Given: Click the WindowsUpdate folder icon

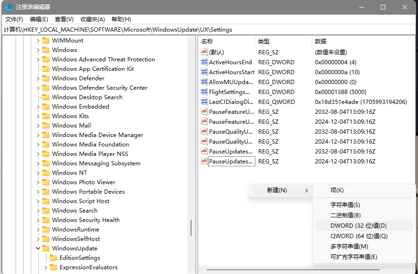Looking at the screenshot, I should [46, 248].
